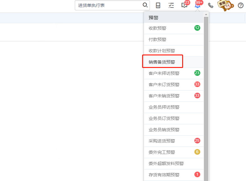Select 委外超额发料预警 entry

pyautogui.click(x=174, y=164)
